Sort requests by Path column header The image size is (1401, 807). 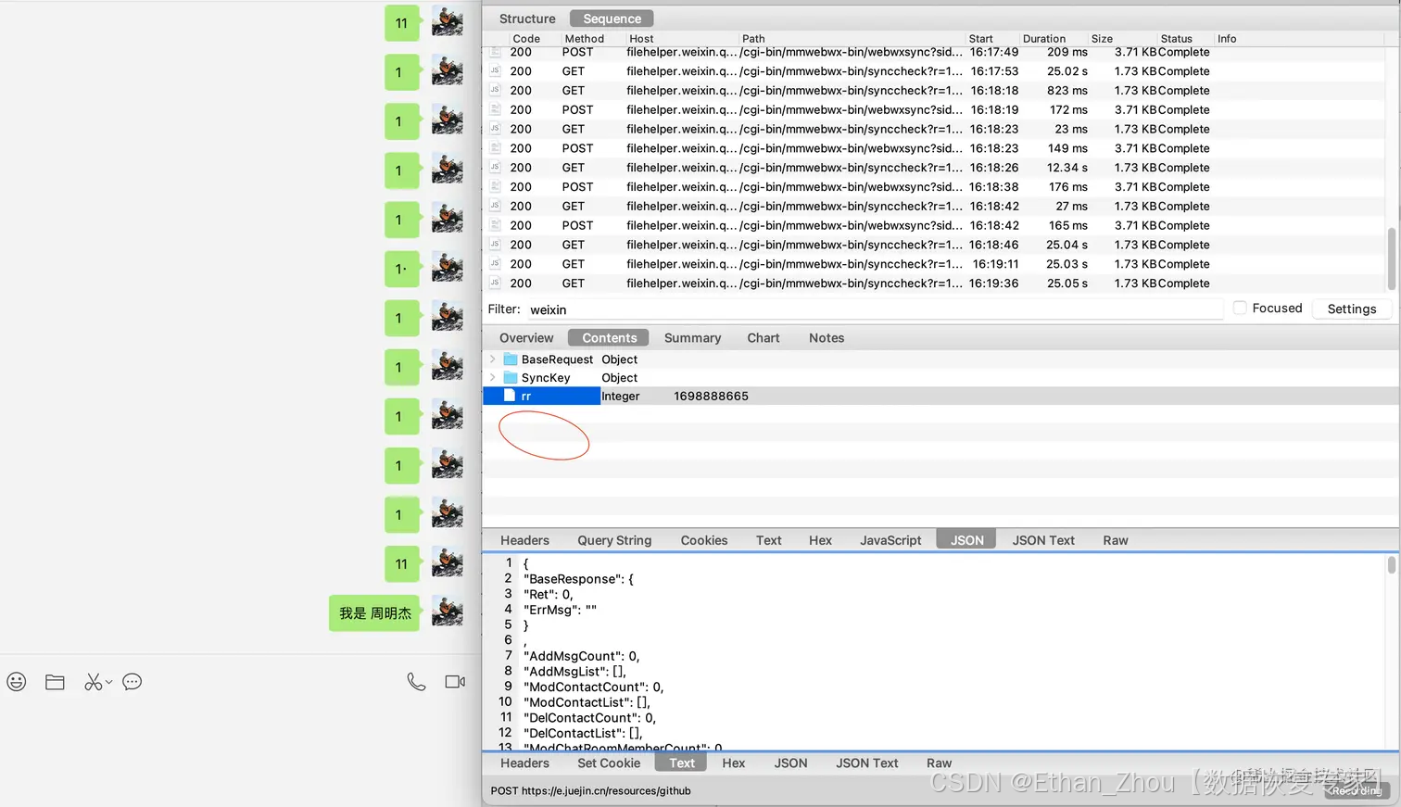click(753, 39)
